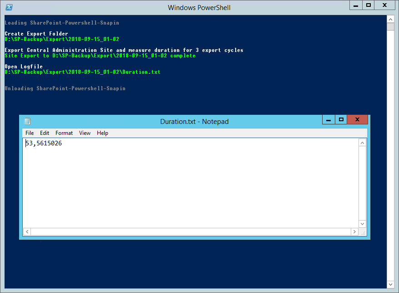Close the Duration.txt Notepad window
The image size is (399, 293).
tap(357, 119)
